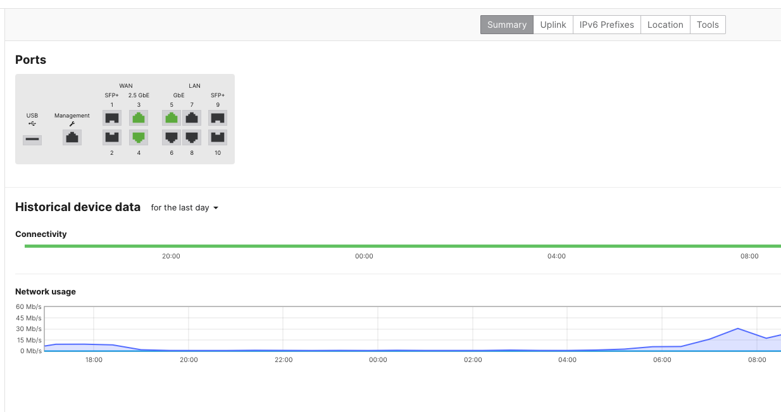The height and width of the screenshot is (412, 781).
Task: Expand the "for the last day" dropdown
Action: tap(184, 208)
